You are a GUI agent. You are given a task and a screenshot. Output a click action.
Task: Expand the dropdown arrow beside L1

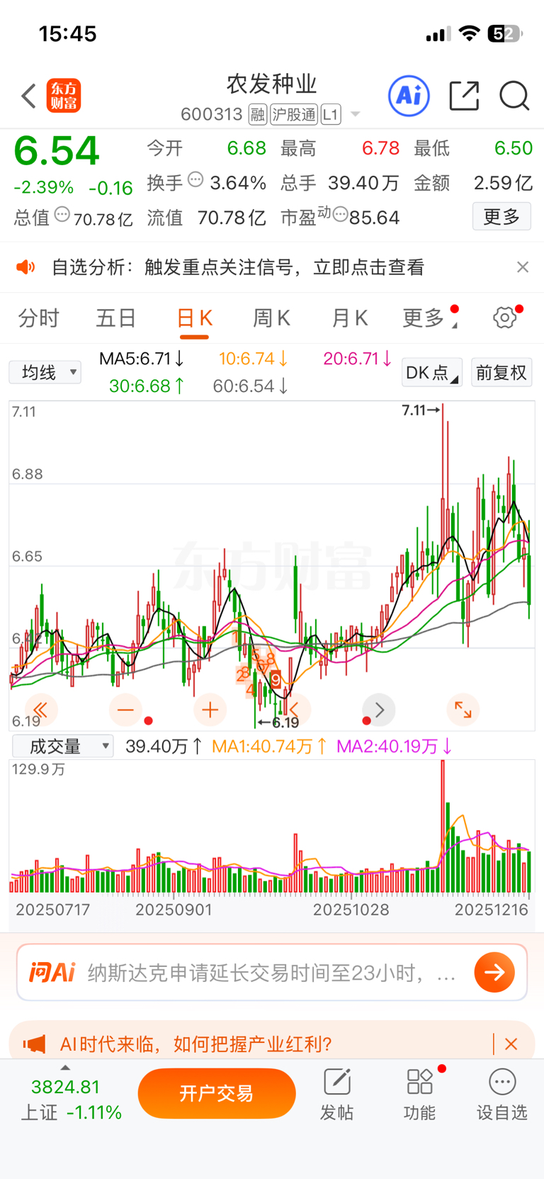point(356,114)
